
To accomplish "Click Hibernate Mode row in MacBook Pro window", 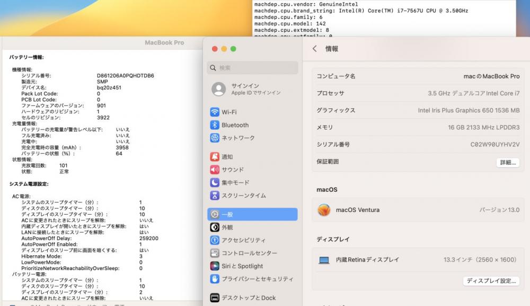I will [x=82, y=256].
